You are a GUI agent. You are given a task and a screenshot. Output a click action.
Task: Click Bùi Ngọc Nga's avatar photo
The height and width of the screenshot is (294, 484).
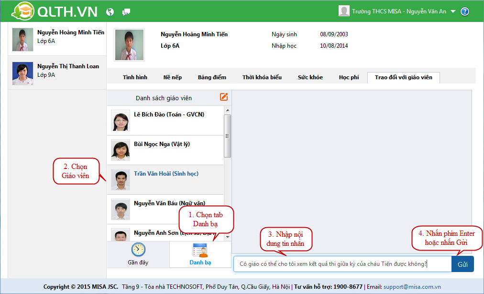pyautogui.click(x=121, y=151)
